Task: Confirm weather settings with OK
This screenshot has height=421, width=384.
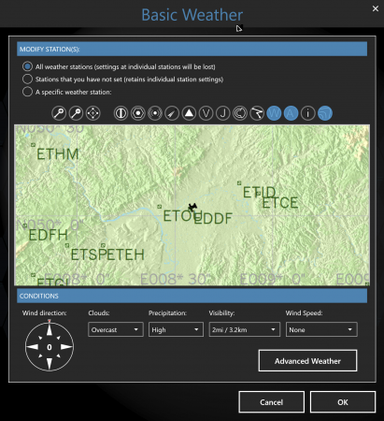Action: coord(343,402)
